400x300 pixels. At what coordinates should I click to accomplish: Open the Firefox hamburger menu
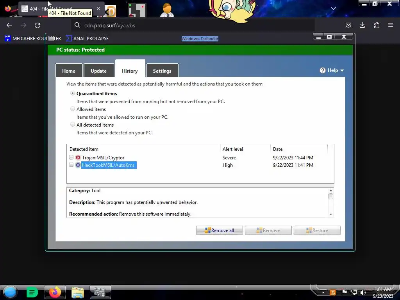[x=391, y=25]
